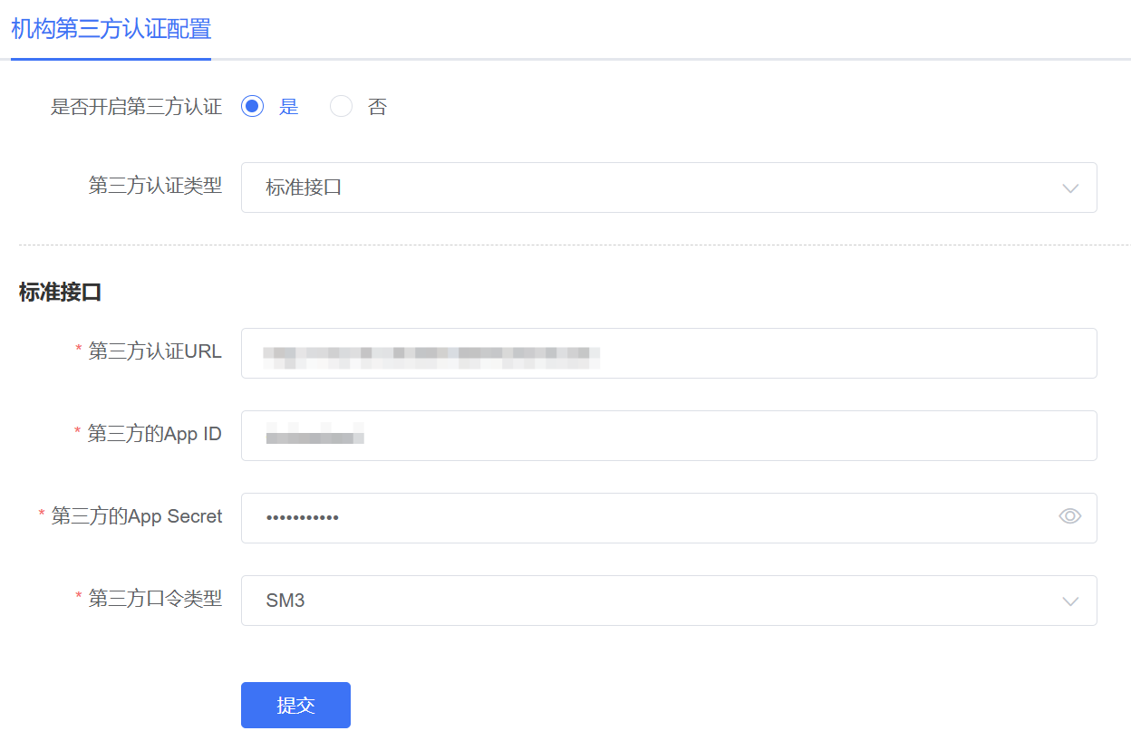Click the 否 label text

click(377, 107)
